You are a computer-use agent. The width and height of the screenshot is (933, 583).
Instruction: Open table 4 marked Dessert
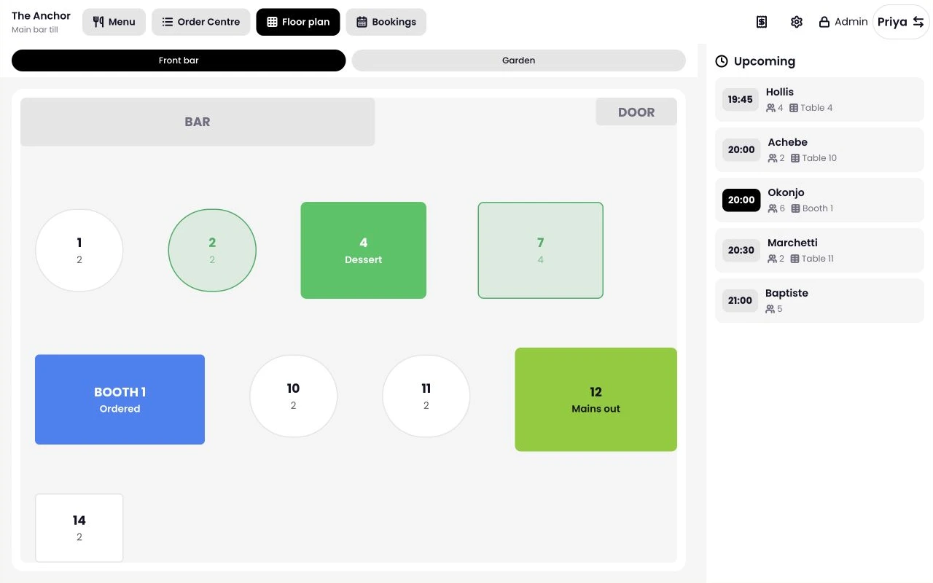[x=364, y=250]
